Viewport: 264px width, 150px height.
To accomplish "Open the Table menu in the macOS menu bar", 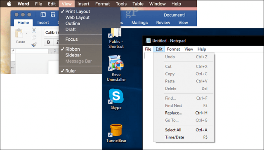I will [138, 4].
